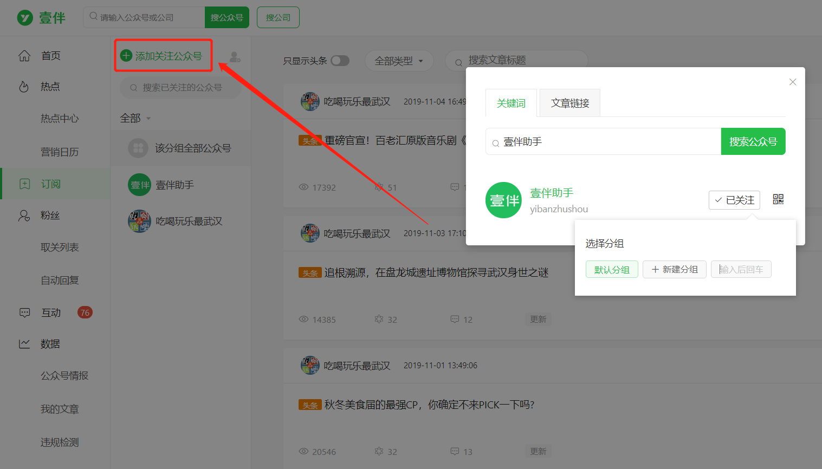The image size is (822, 469).
Task: Assign 默认分组 under 选择分组
Action: pos(612,269)
